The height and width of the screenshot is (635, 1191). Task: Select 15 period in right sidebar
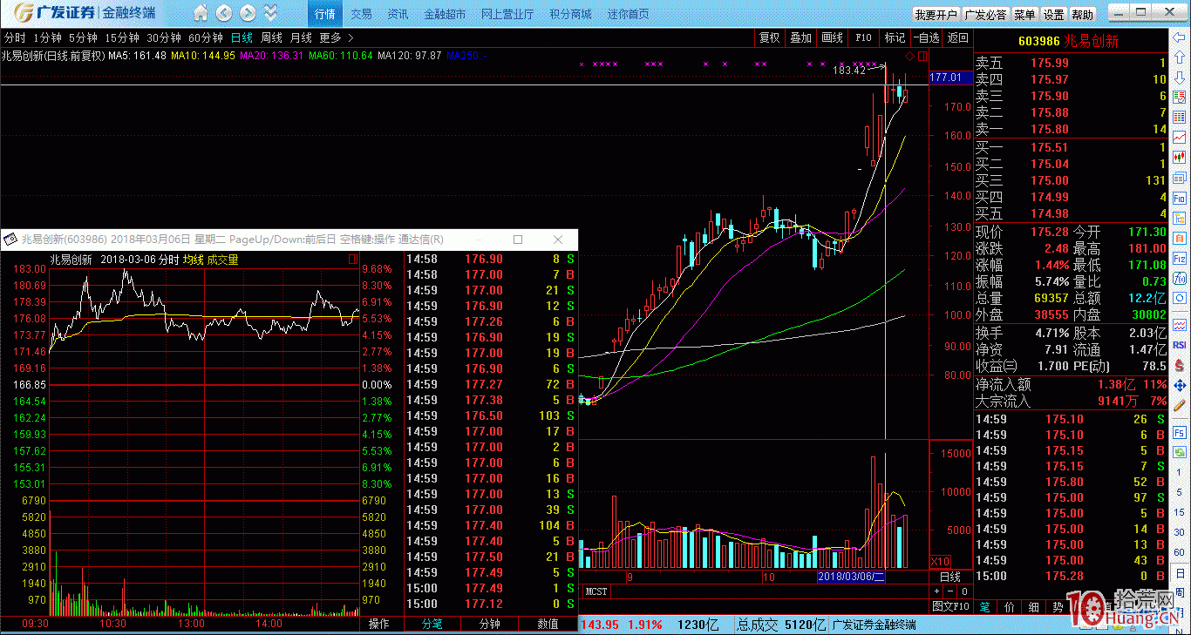tap(1180, 512)
